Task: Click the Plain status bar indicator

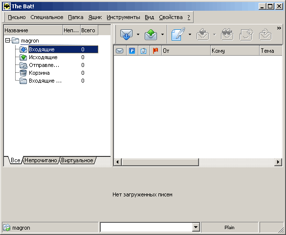Action: click(x=229, y=227)
